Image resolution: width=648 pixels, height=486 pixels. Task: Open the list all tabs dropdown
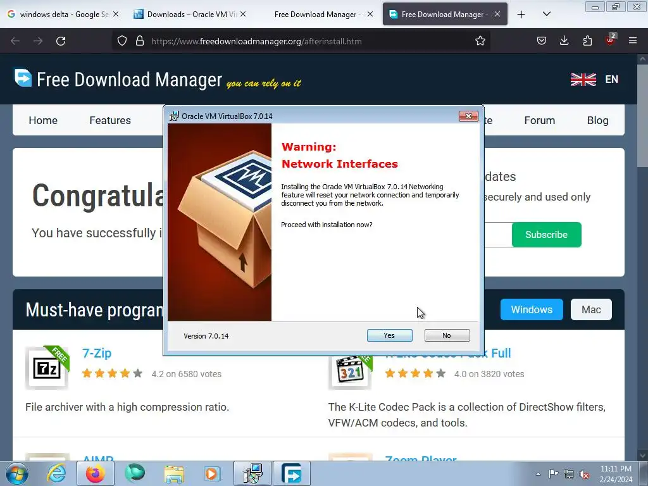(546, 15)
